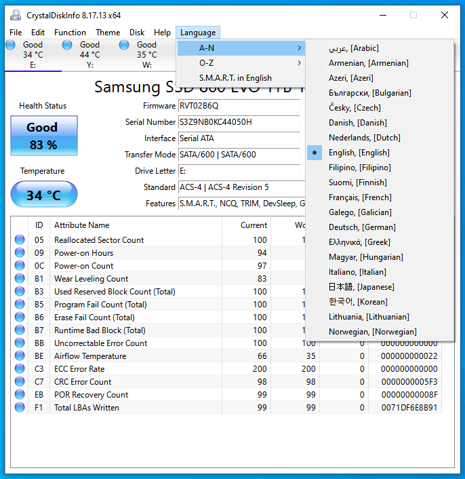Viewport: 465px width, 479px height.
Task: Switch language to Czech
Action: tap(380, 108)
